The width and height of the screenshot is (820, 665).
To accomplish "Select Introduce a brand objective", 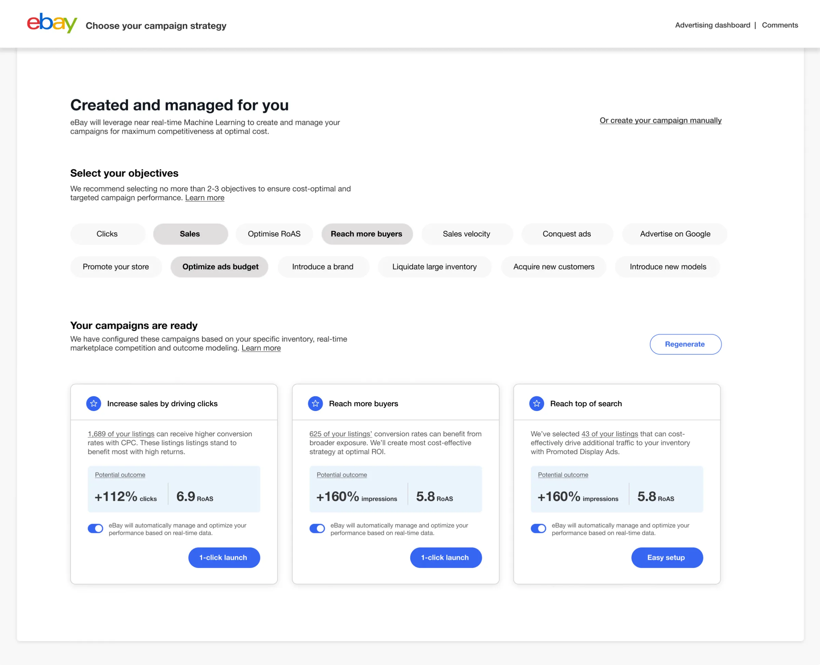I will [x=323, y=267].
